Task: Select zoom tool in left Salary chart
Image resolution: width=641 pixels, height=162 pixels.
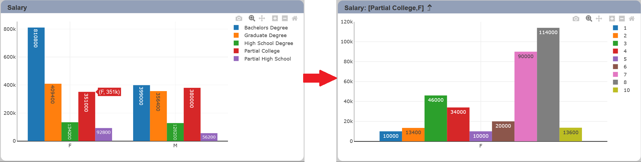Action: 252,18
